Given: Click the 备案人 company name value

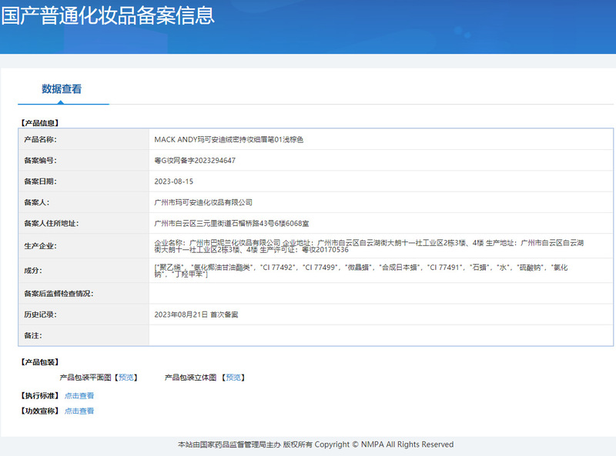Looking at the screenshot, I should 203,202.
